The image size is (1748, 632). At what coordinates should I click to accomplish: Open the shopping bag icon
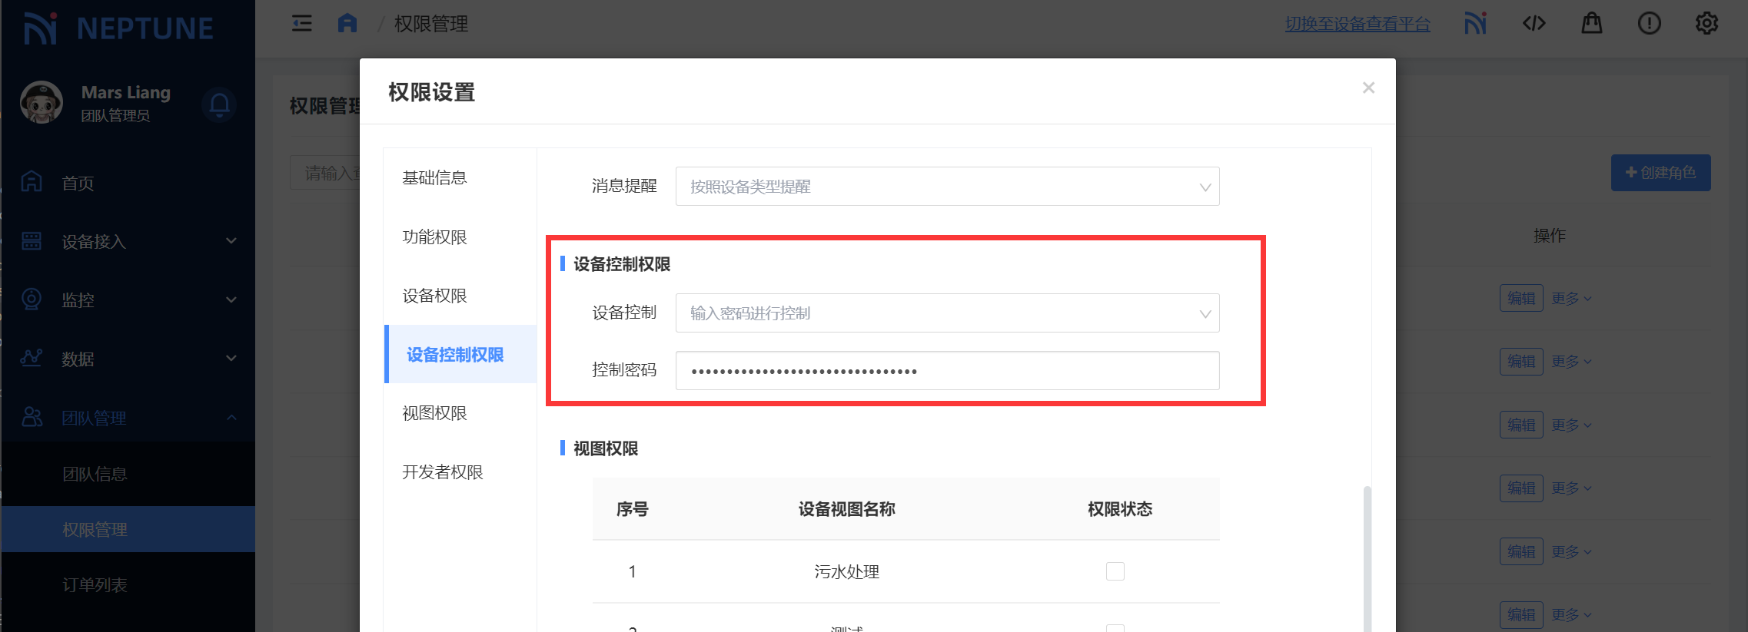(1591, 24)
